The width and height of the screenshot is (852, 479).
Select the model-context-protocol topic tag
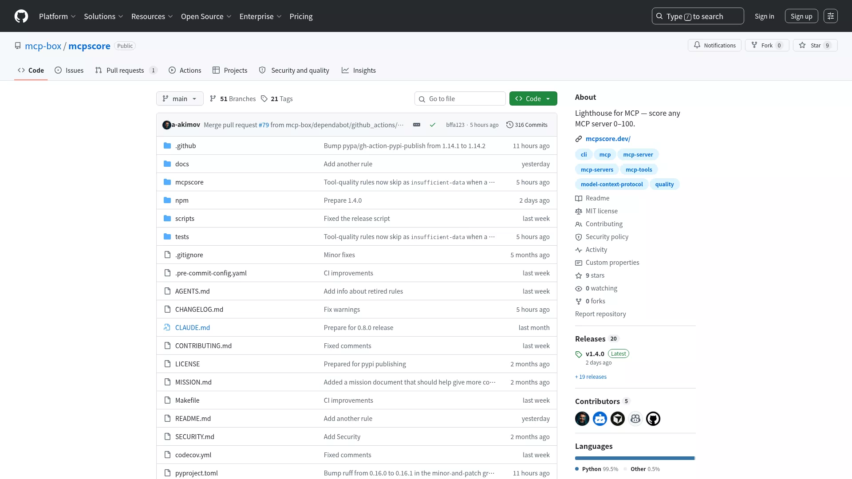[x=611, y=185]
